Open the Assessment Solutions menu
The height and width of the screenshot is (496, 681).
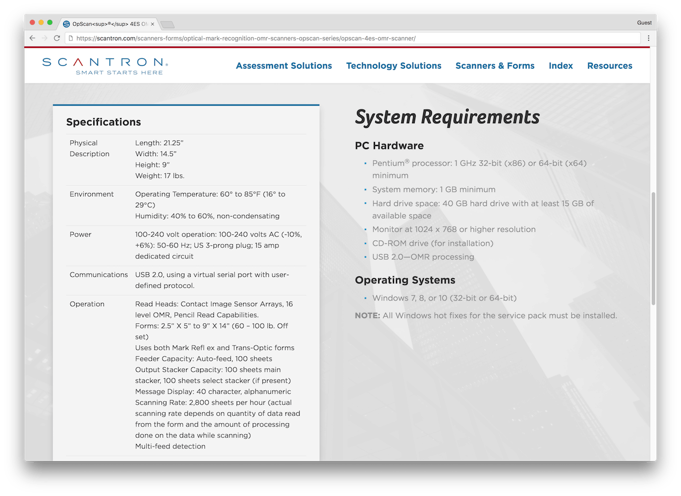point(284,66)
